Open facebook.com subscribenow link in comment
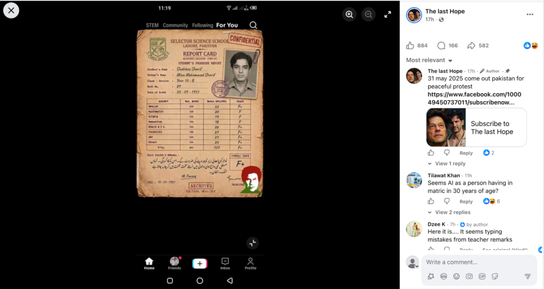544x289 pixels. point(474,98)
